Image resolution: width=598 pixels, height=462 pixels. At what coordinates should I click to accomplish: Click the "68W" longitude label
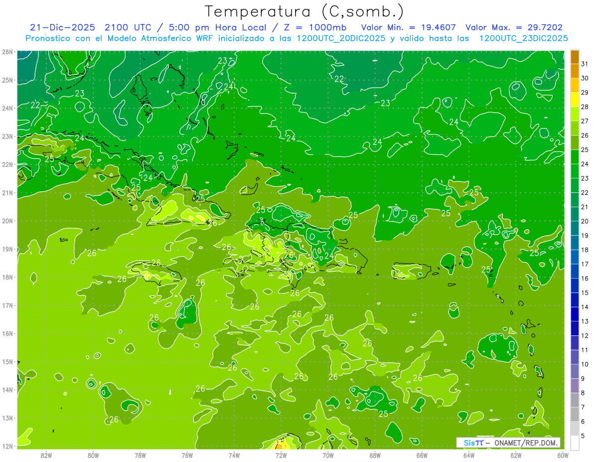click(x=375, y=455)
